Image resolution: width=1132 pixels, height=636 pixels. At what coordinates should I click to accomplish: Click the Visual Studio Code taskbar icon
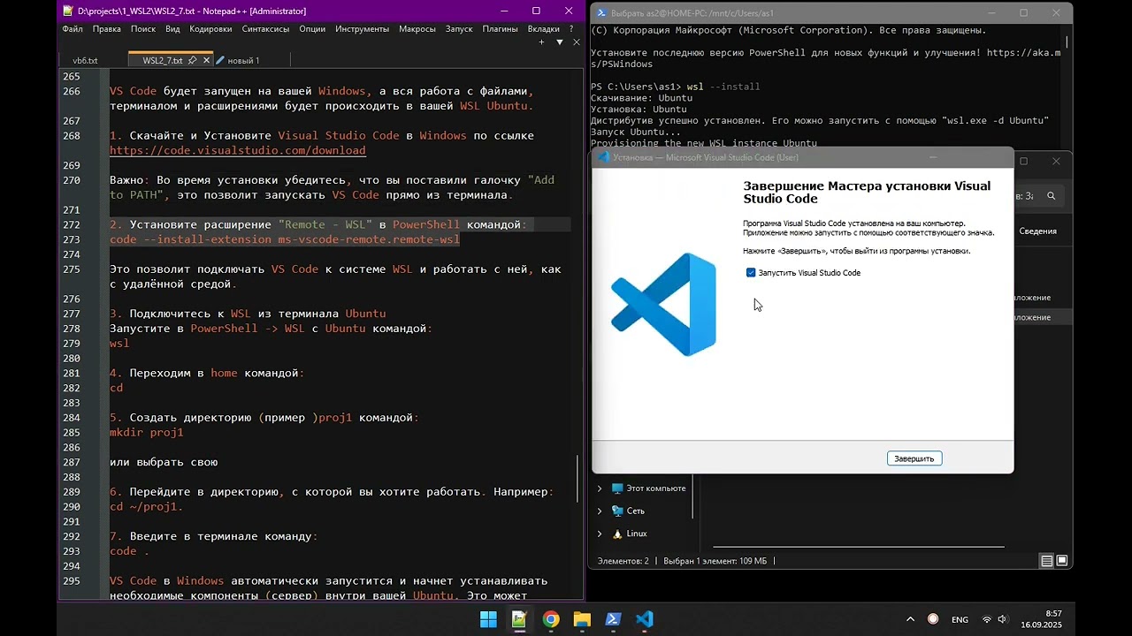pyautogui.click(x=645, y=619)
